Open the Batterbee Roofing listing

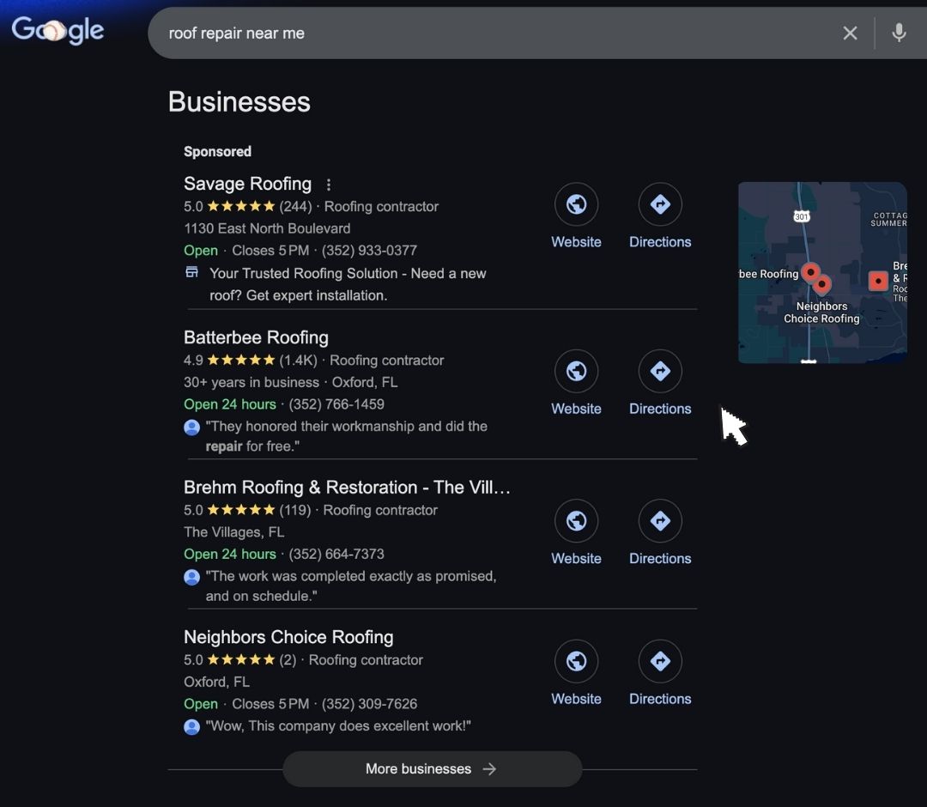pyautogui.click(x=256, y=337)
